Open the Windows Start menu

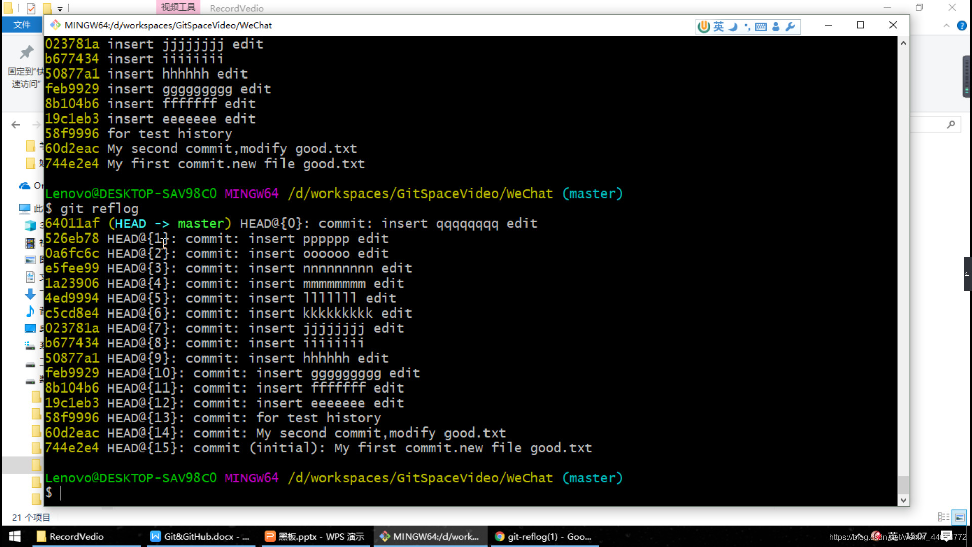click(x=15, y=536)
